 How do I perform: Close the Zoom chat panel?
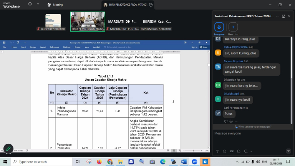coord(289,16)
